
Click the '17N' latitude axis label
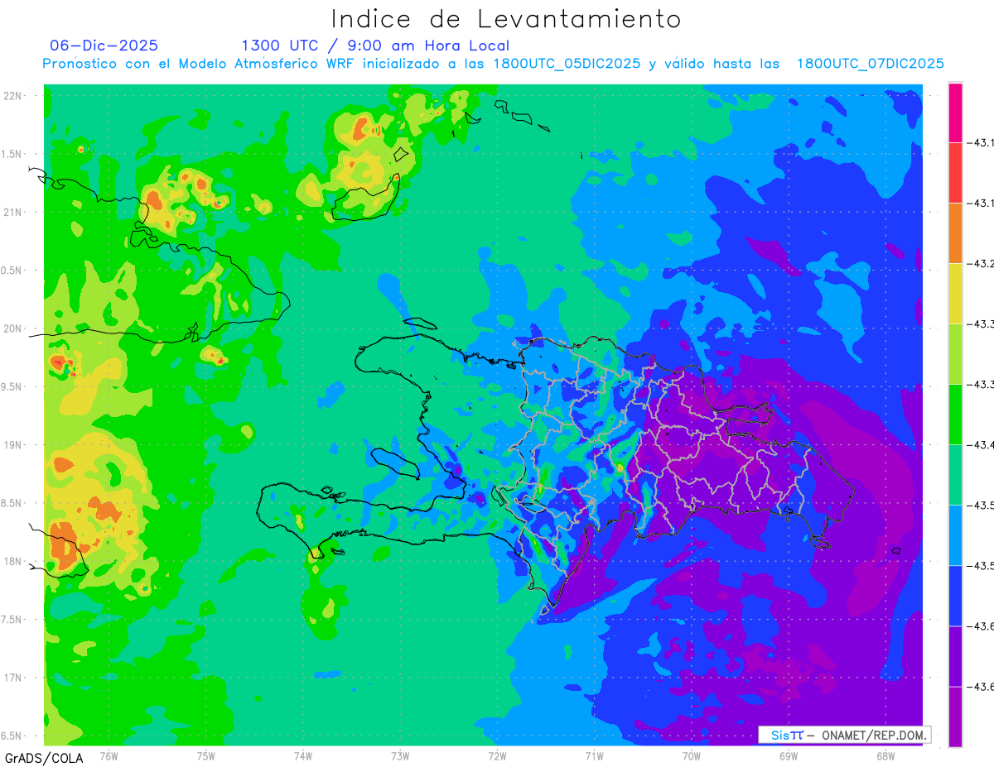coord(14,678)
